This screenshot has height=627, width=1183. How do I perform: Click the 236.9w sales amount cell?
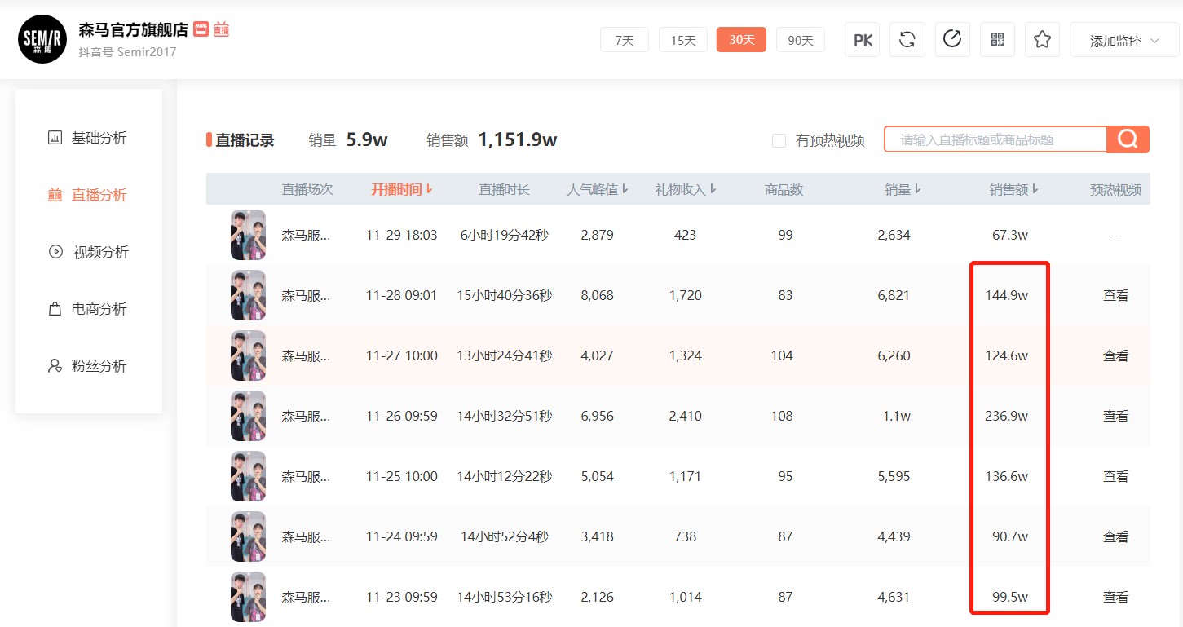[1006, 416]
